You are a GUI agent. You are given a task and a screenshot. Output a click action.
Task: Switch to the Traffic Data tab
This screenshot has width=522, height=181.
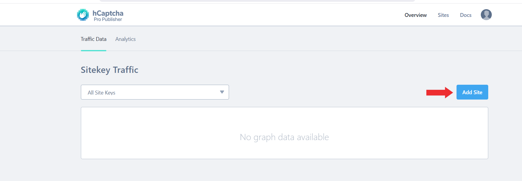click(93, 39)
